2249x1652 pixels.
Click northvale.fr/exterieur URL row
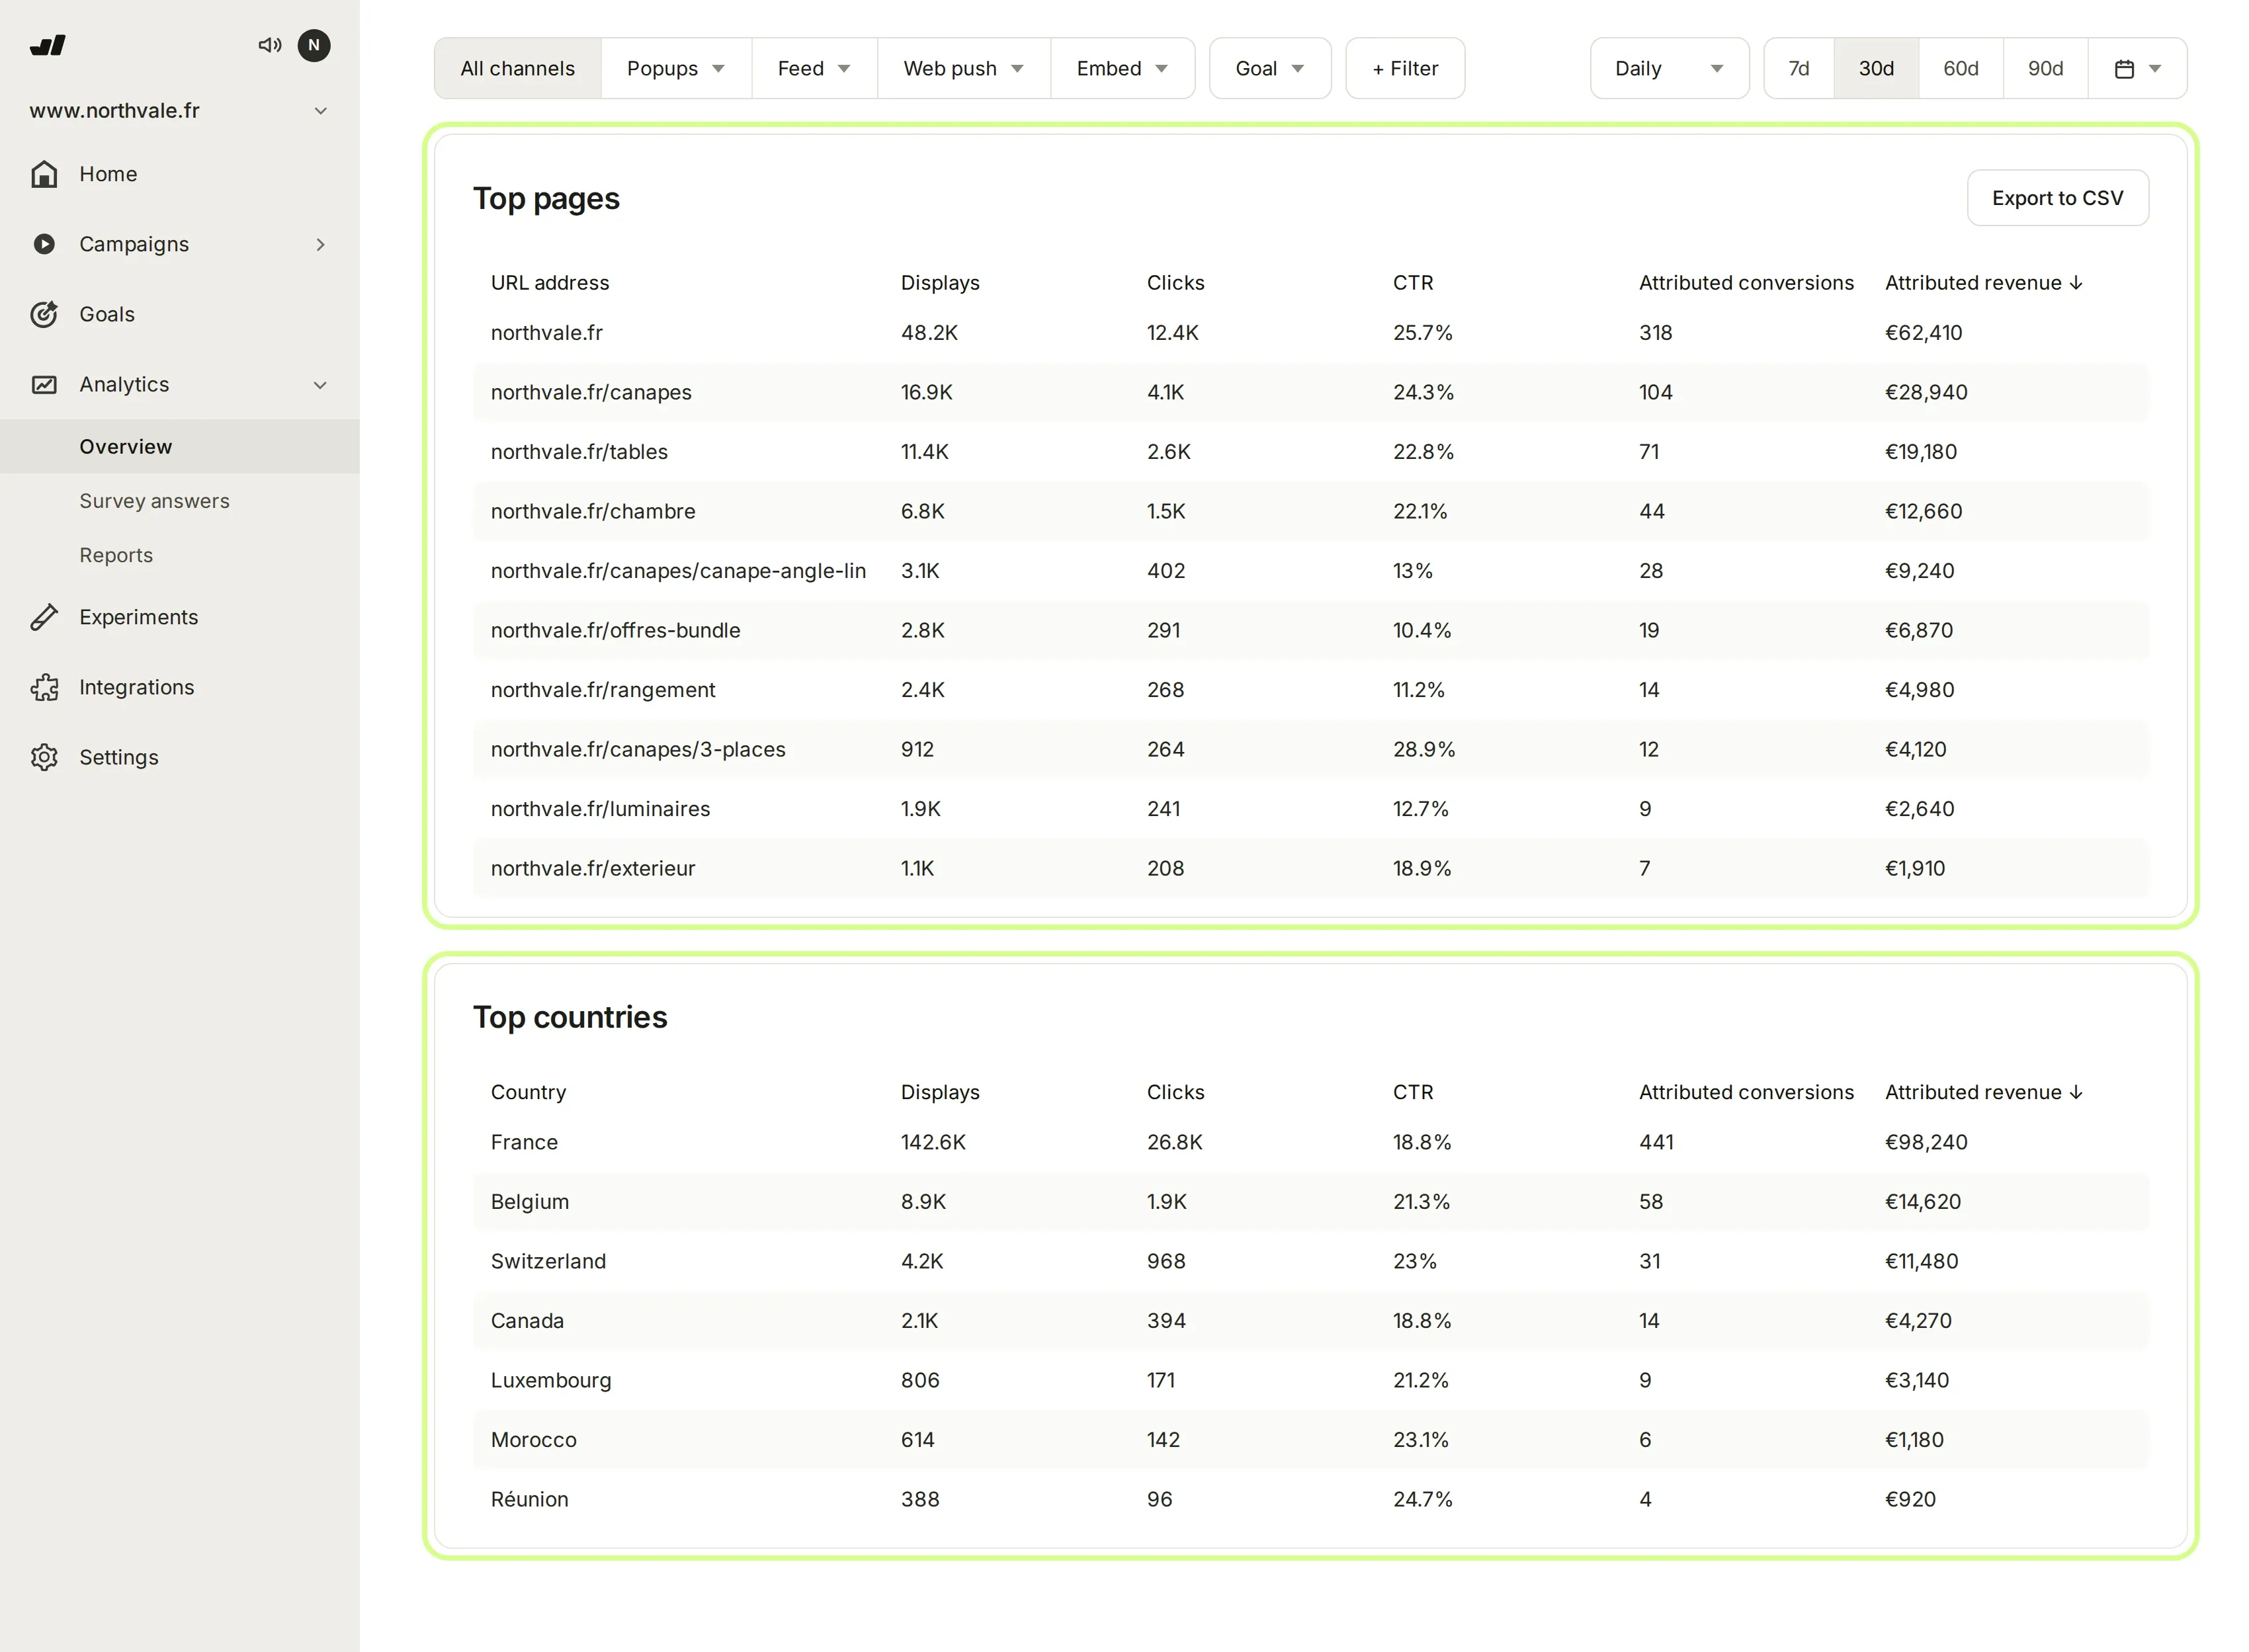[x=1310, y=868]
